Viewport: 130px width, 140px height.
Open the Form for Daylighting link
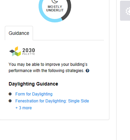click(34, 94)
